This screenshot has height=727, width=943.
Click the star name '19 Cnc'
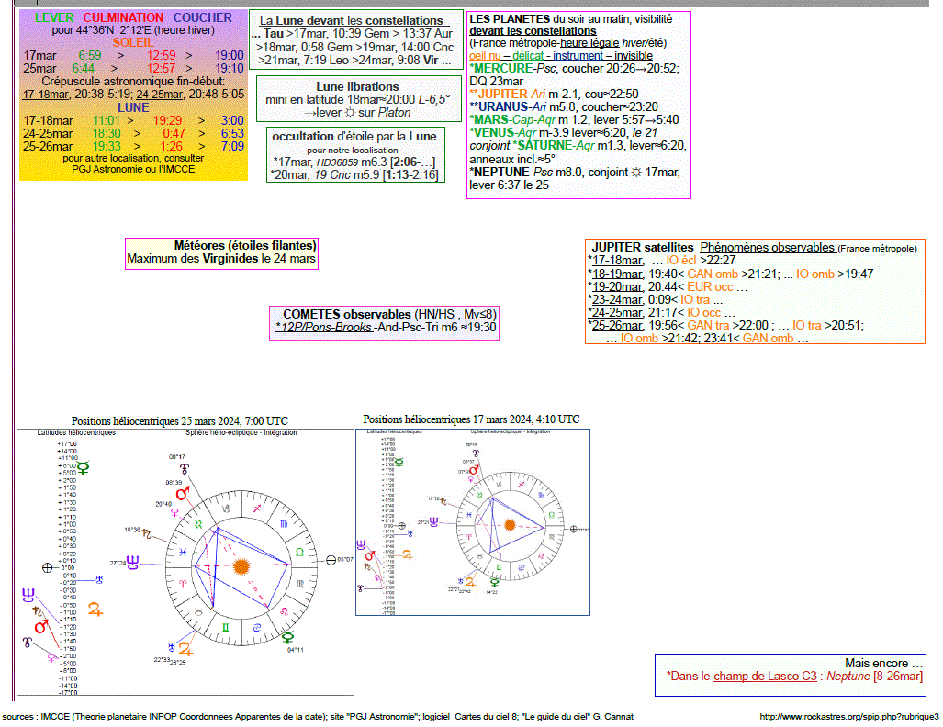click(x=332, y=175)
